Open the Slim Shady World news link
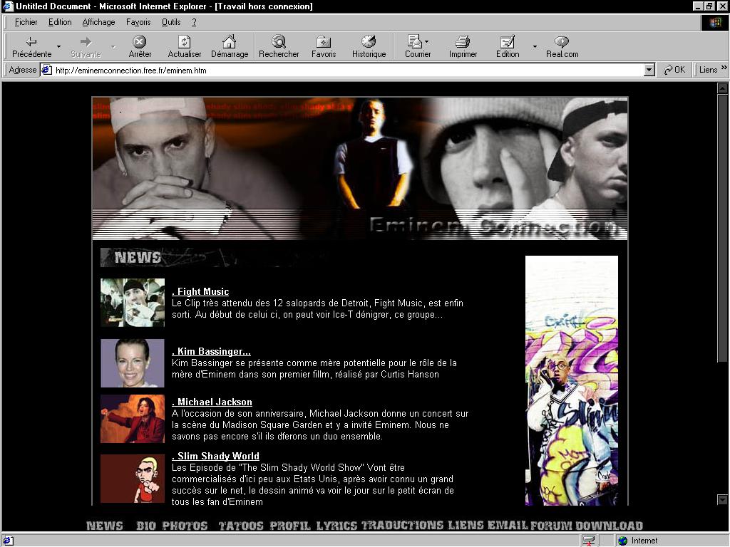The image size is (730, 547). coord(215,457)
